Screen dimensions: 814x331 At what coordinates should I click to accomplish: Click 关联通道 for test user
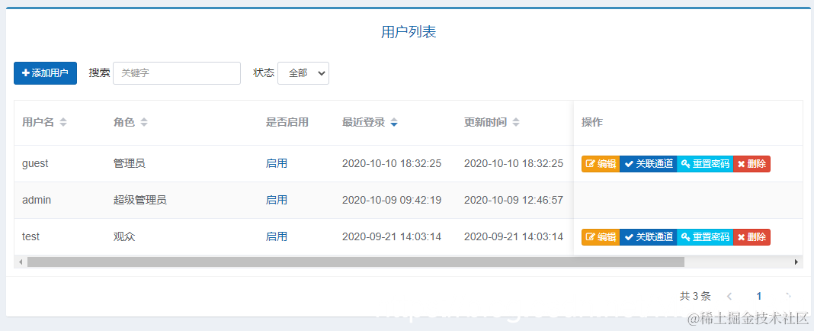point(649,237)
